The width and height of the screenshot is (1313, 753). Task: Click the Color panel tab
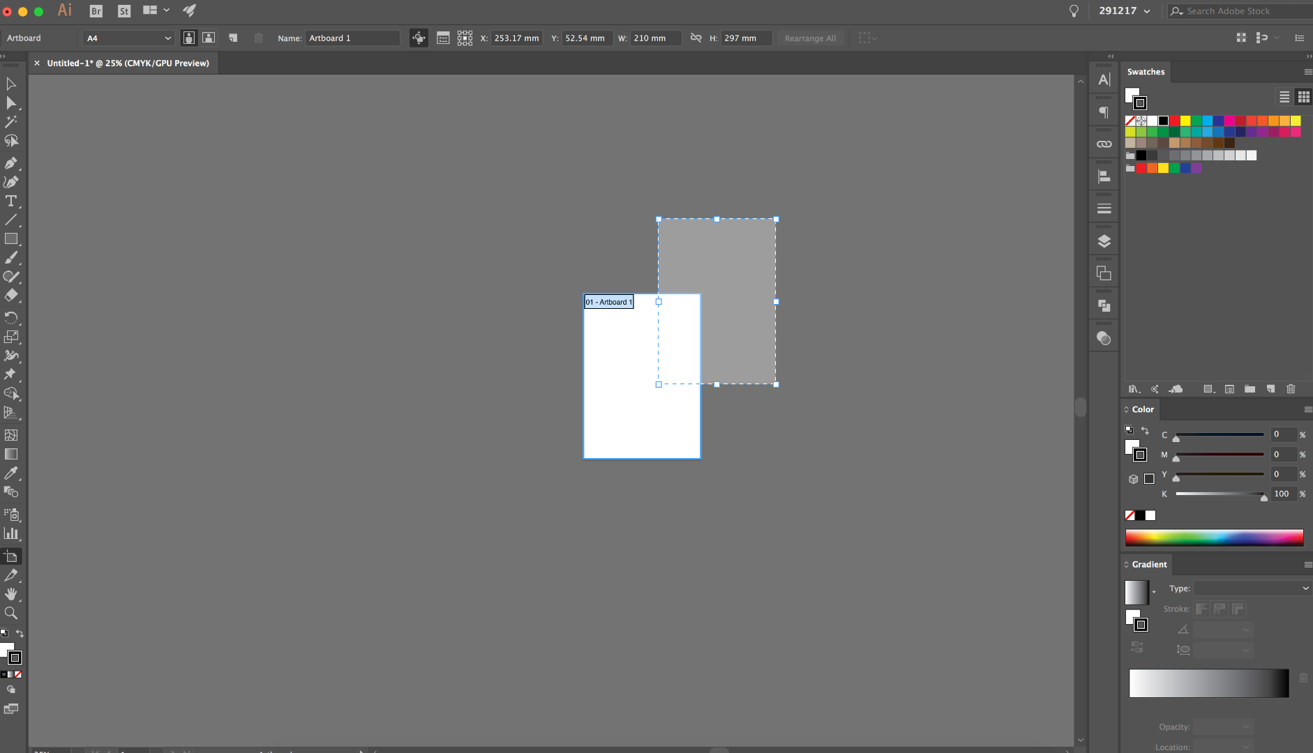pyautogui.click(x=1142, y=409)
